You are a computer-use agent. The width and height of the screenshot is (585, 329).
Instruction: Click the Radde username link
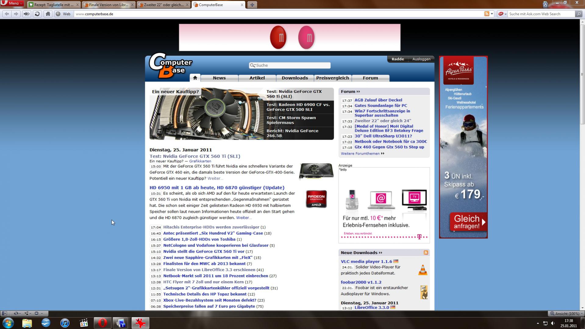(x=398, y=59)
